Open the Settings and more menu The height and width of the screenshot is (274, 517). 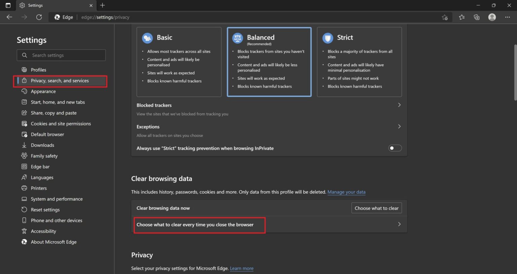coord(508,17)
